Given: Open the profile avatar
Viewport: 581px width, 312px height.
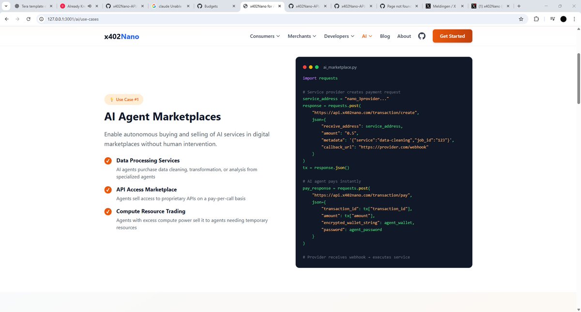Looking at the screenshot, I should tap(563, 19).
